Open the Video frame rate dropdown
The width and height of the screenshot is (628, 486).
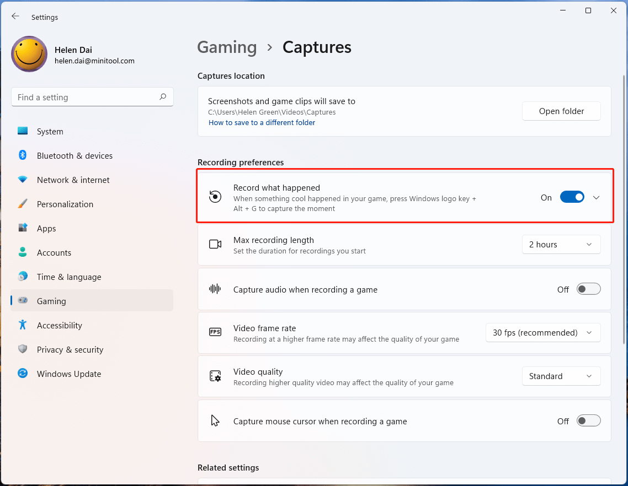[542, 333]
